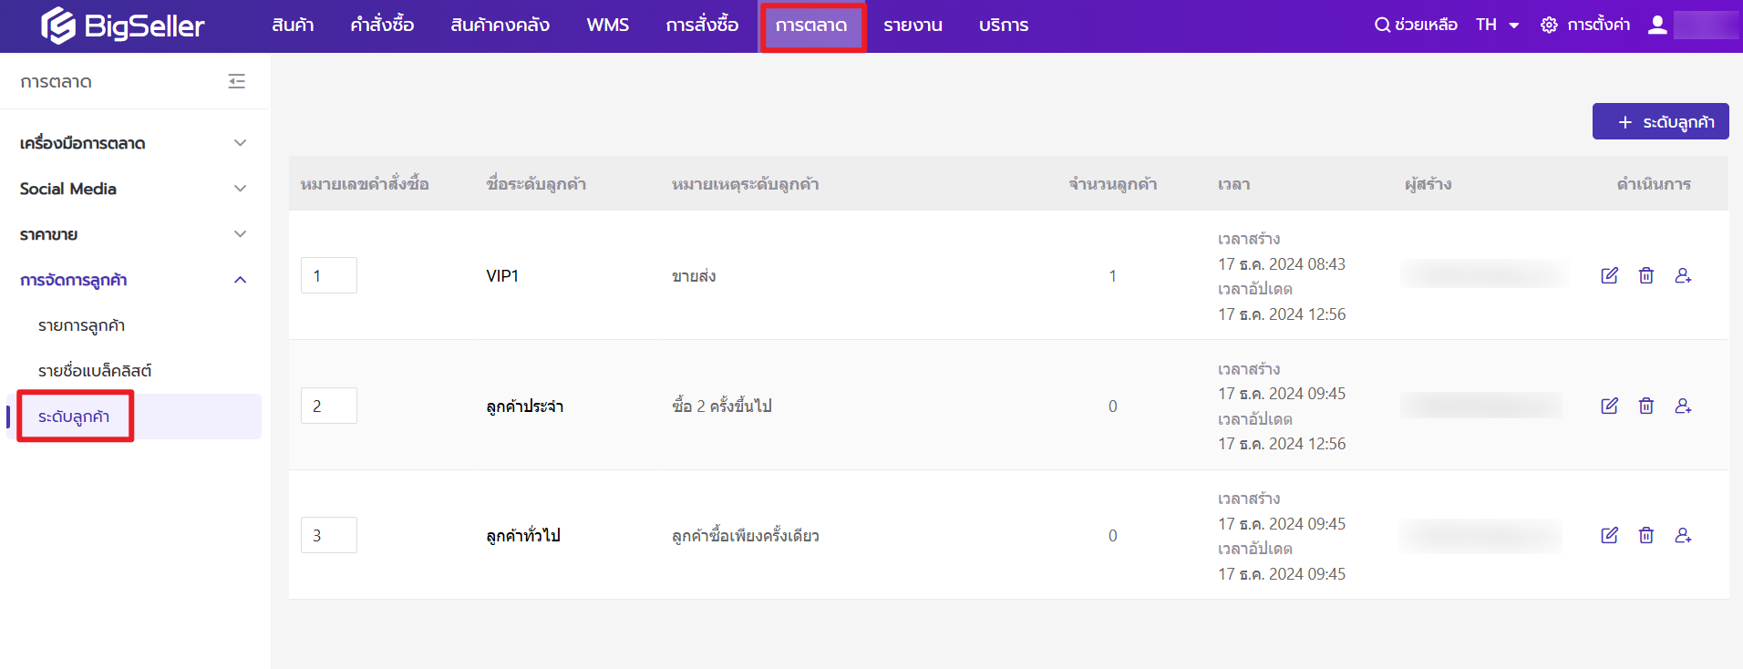Click edit icon for VIP1 row
The width and height of the screenshot is (1743, 669).
[x=1609, y=275]
